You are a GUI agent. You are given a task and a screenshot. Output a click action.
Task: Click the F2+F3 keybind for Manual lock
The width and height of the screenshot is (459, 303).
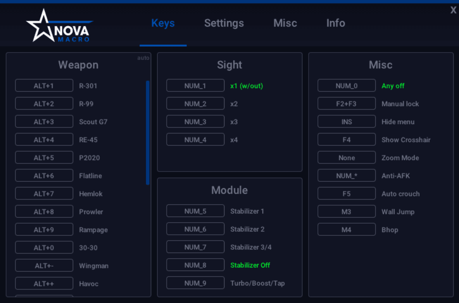point(347,104)
